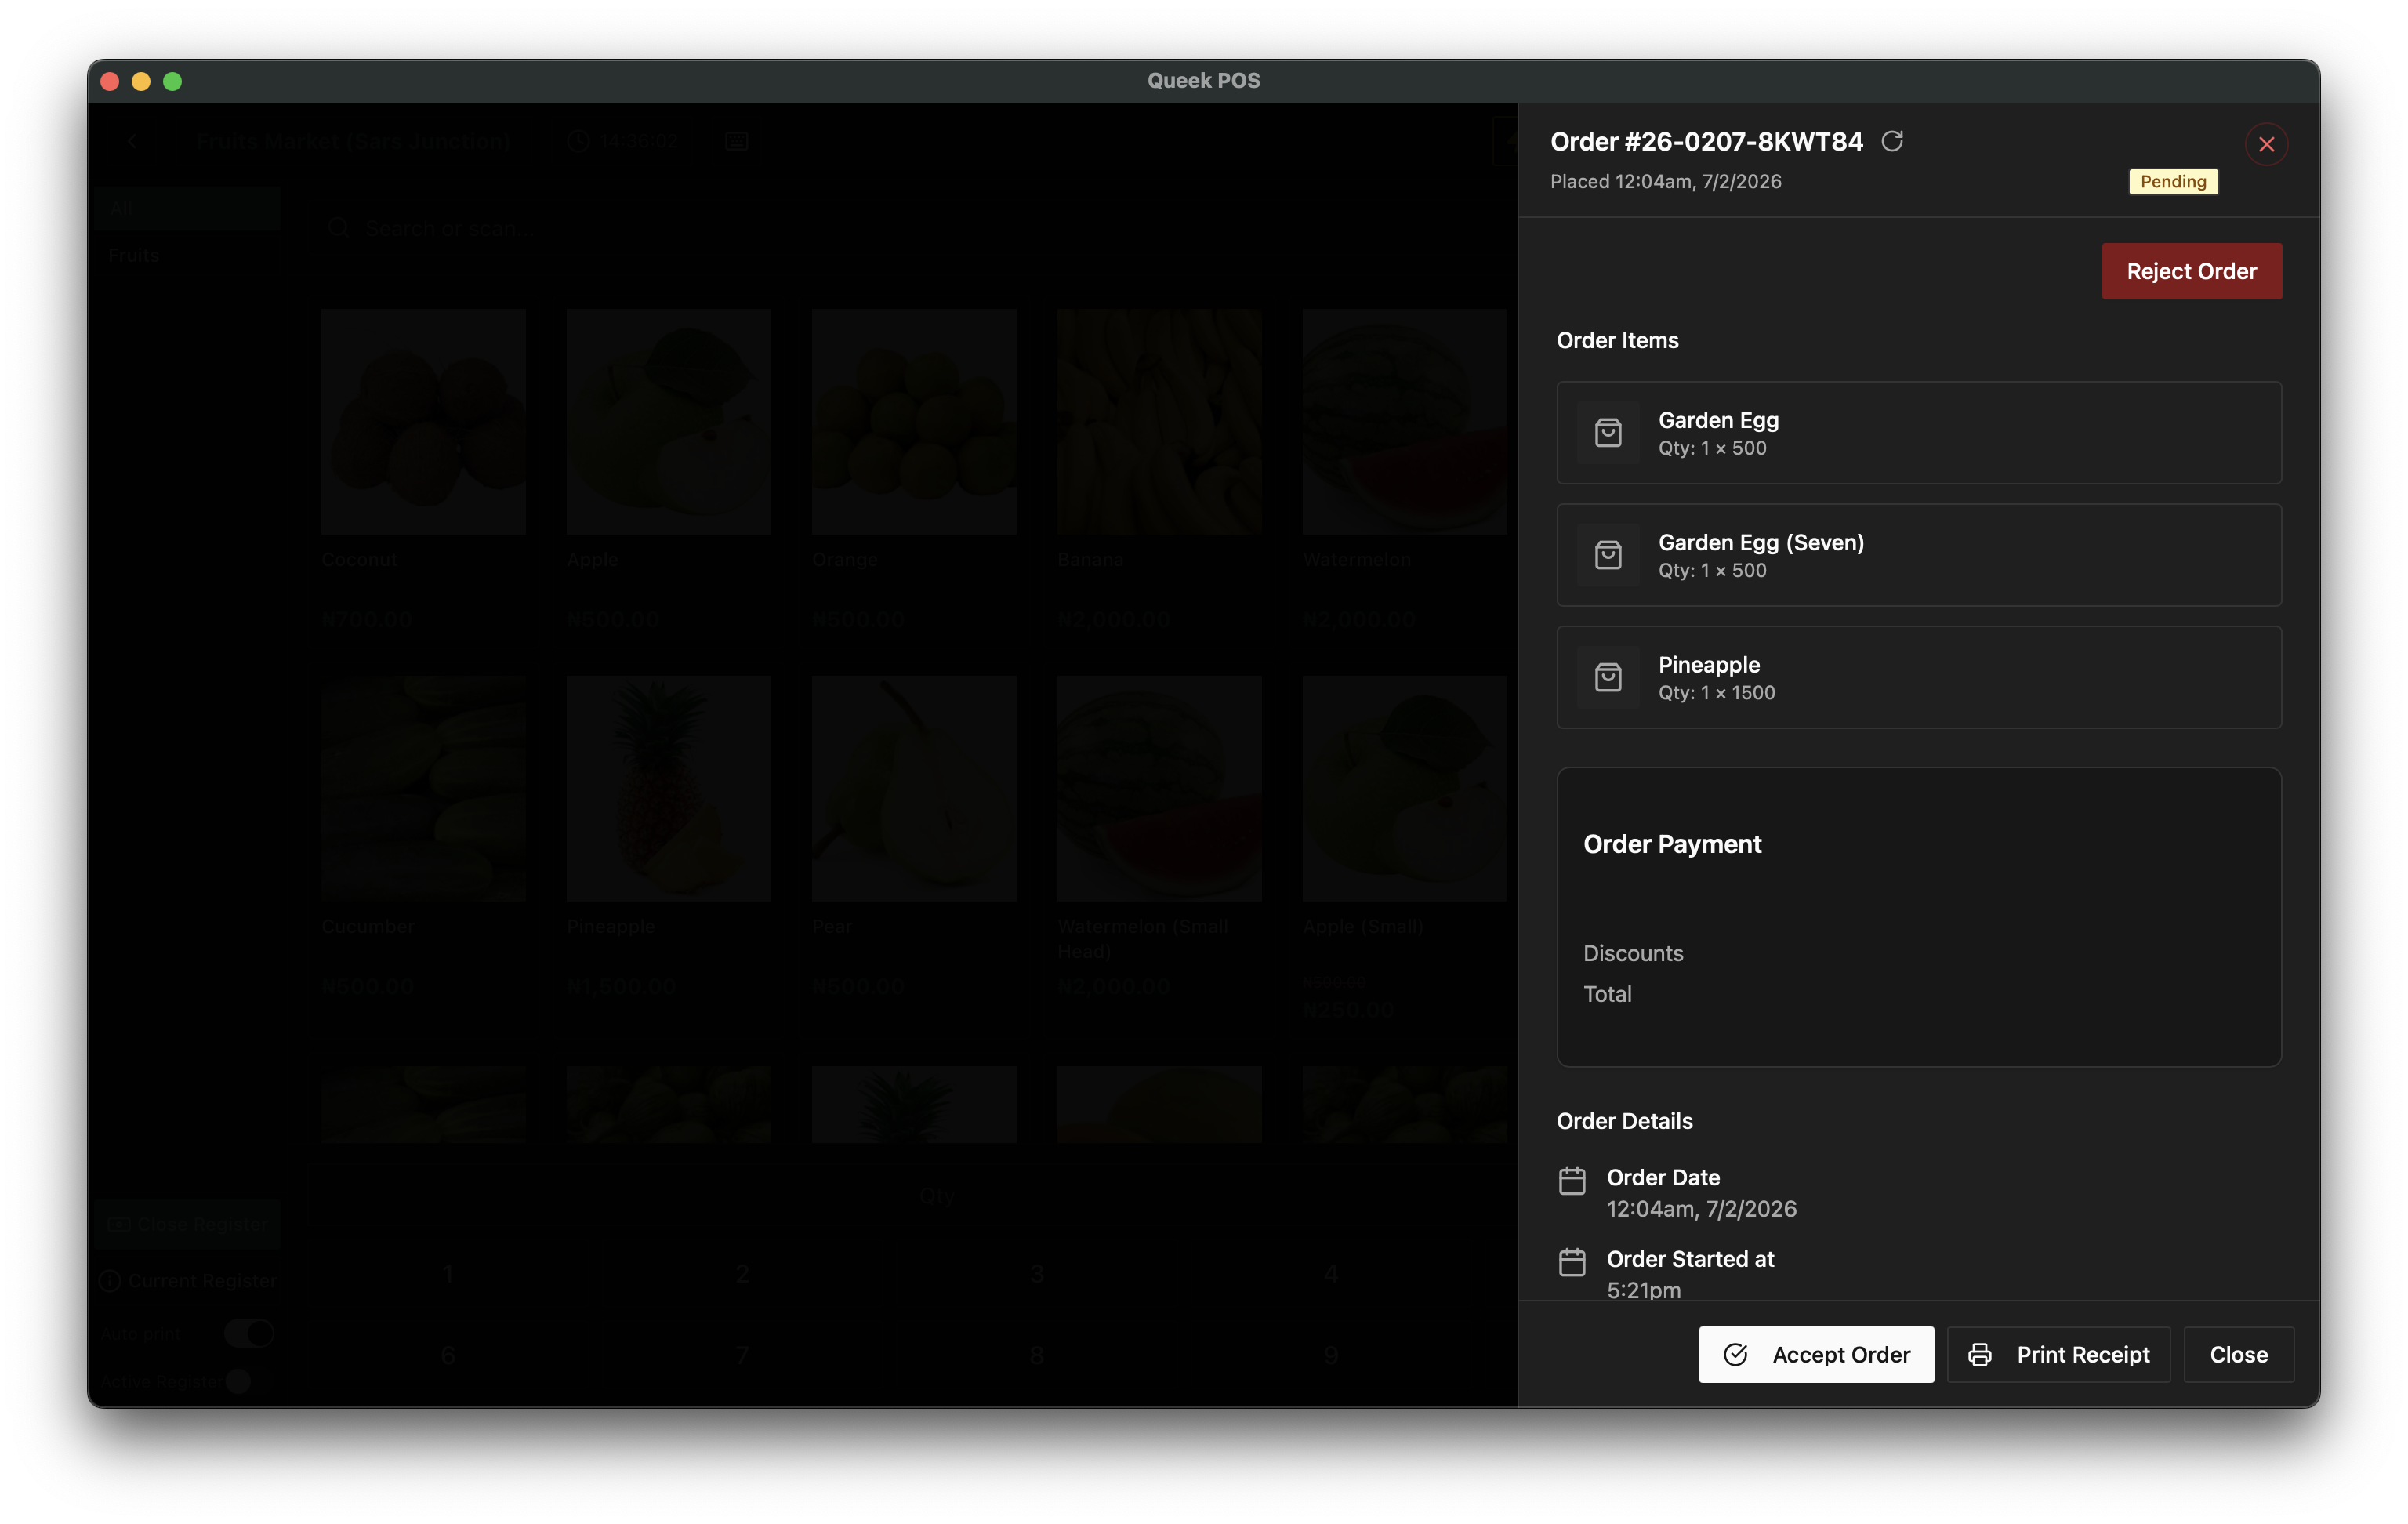Click the Queek POS window title

(1203, 81)
